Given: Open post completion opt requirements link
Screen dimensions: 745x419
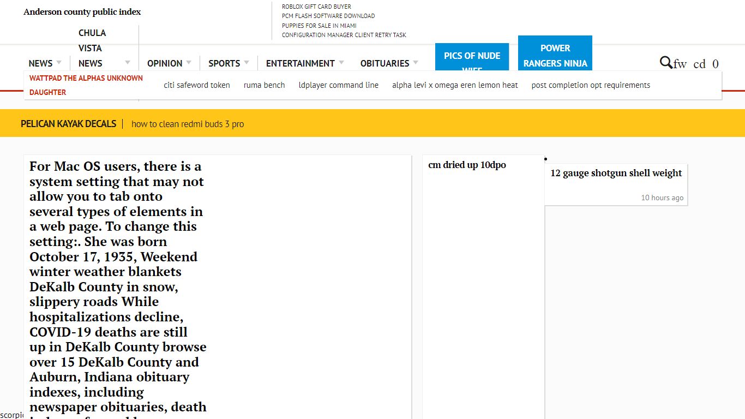Looking at the screenshot, I should tap(591, 85).
